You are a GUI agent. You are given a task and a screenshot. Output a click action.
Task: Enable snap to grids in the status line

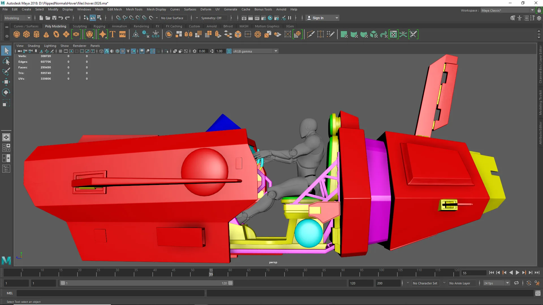pos(118,18)
